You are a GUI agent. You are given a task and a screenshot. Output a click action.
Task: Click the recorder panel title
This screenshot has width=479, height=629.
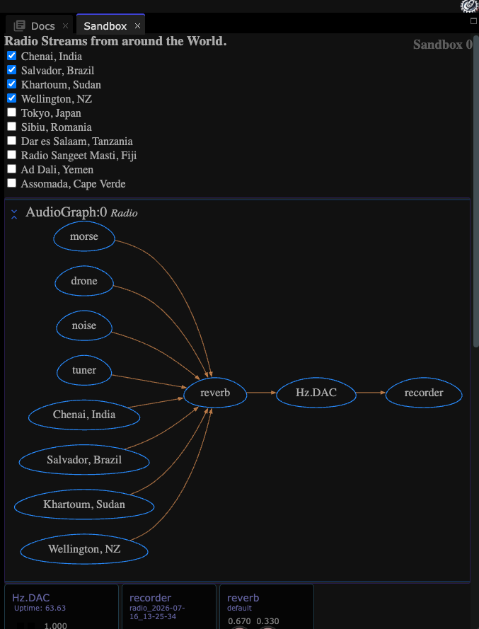tap(150, 598)
